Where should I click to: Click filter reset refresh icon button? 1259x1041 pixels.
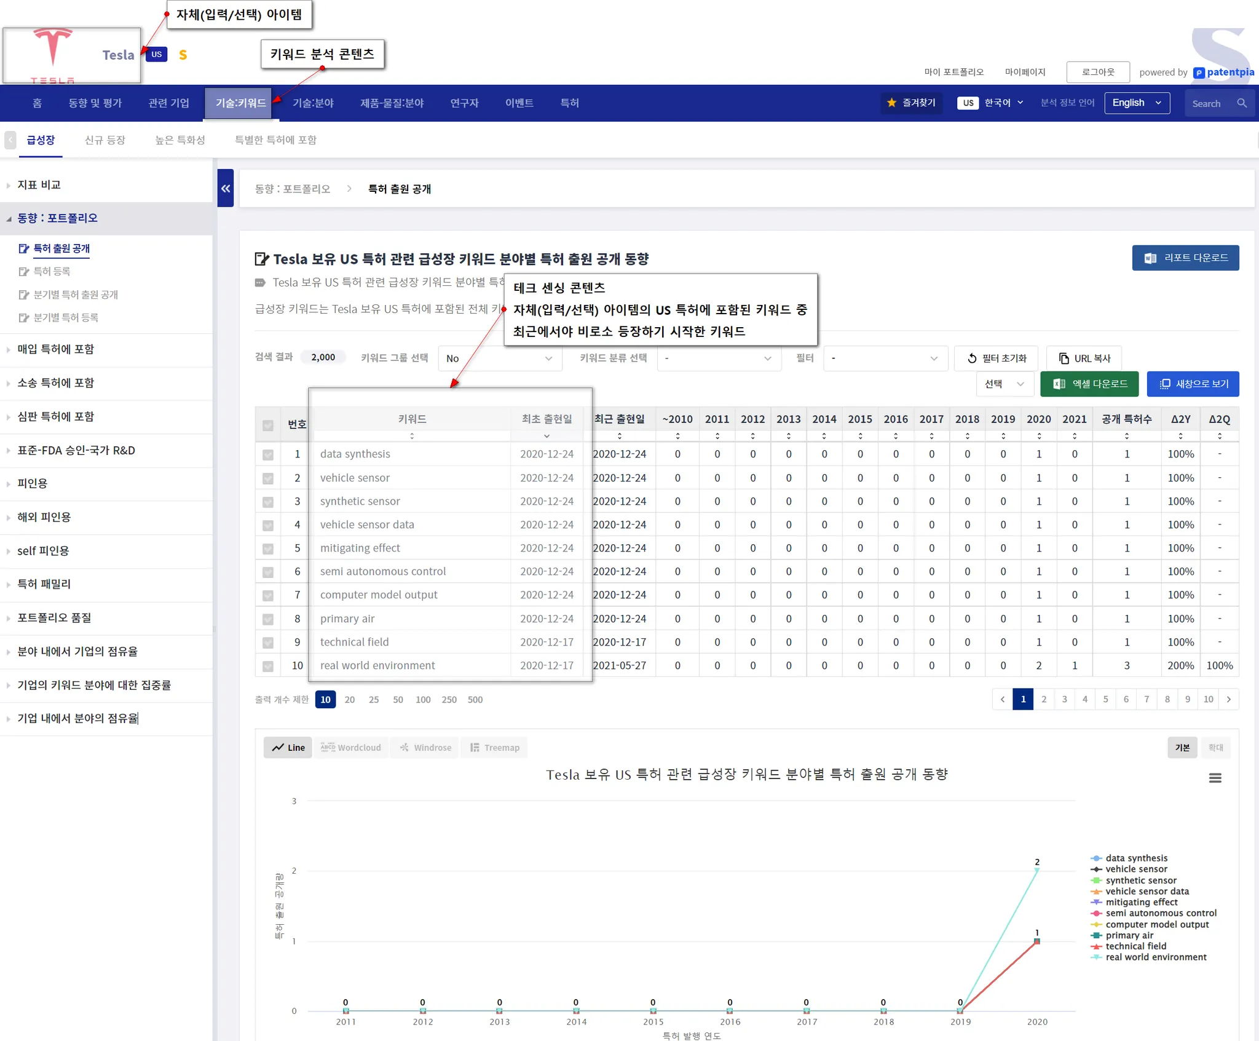(996, 358)
